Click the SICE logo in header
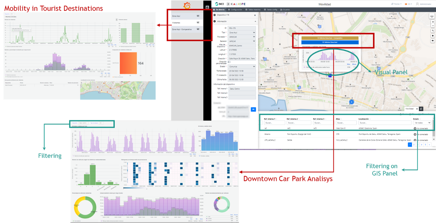The image size is (436, 223). click(x=219, y=4)
